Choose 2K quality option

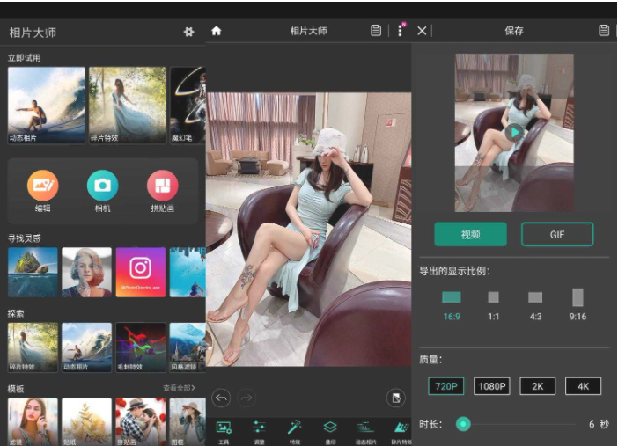(538, 386)
